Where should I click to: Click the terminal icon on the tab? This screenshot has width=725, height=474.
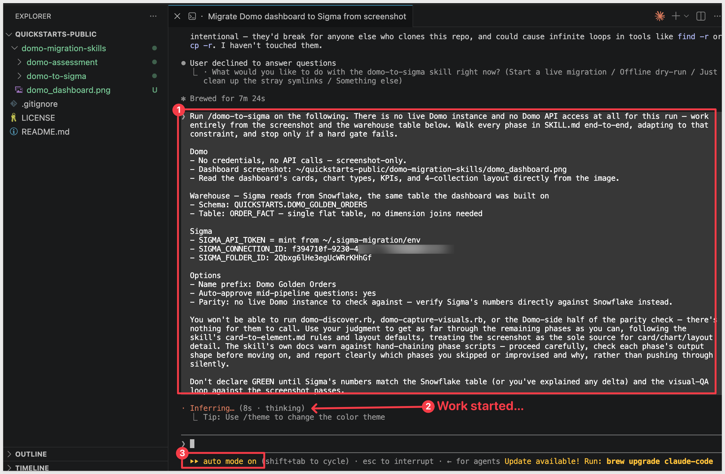(192, 16)
